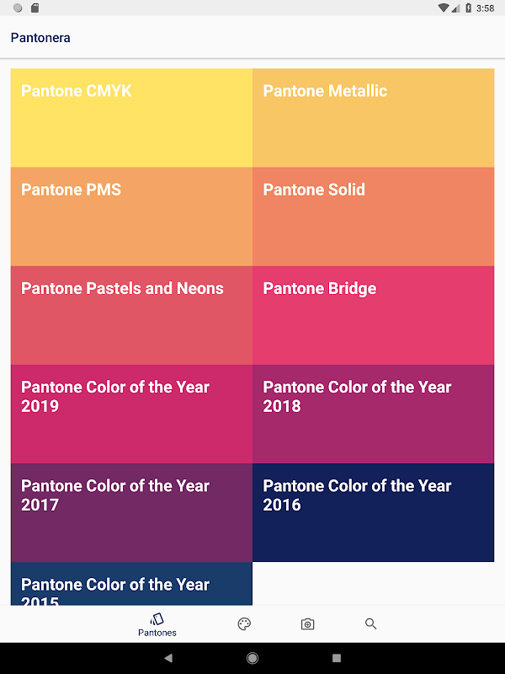Open the Pantone Metallic tile
Viewport: 505px width, 674px height.
click(x=373, y=118)
